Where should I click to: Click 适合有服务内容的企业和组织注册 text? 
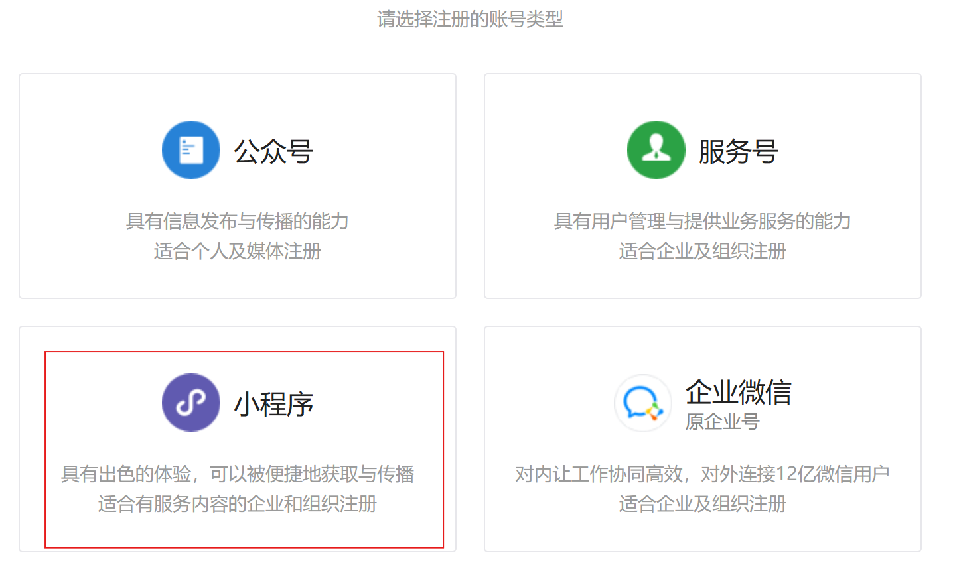[238, 504]
